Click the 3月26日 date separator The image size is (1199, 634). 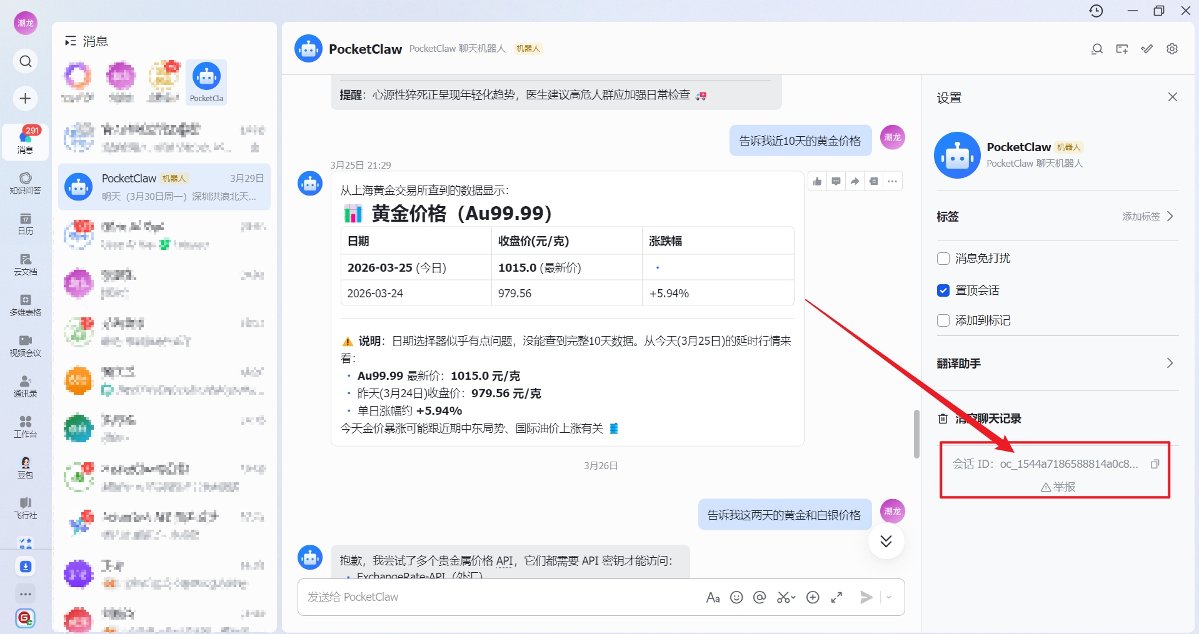click(x=601, y=465)
